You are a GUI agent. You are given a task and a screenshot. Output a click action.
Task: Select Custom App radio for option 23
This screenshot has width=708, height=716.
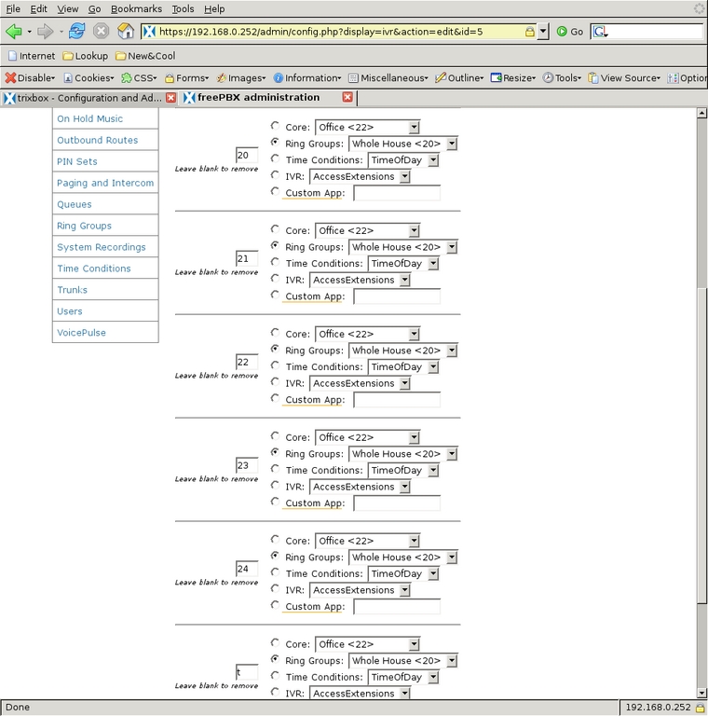pos(275,502)
